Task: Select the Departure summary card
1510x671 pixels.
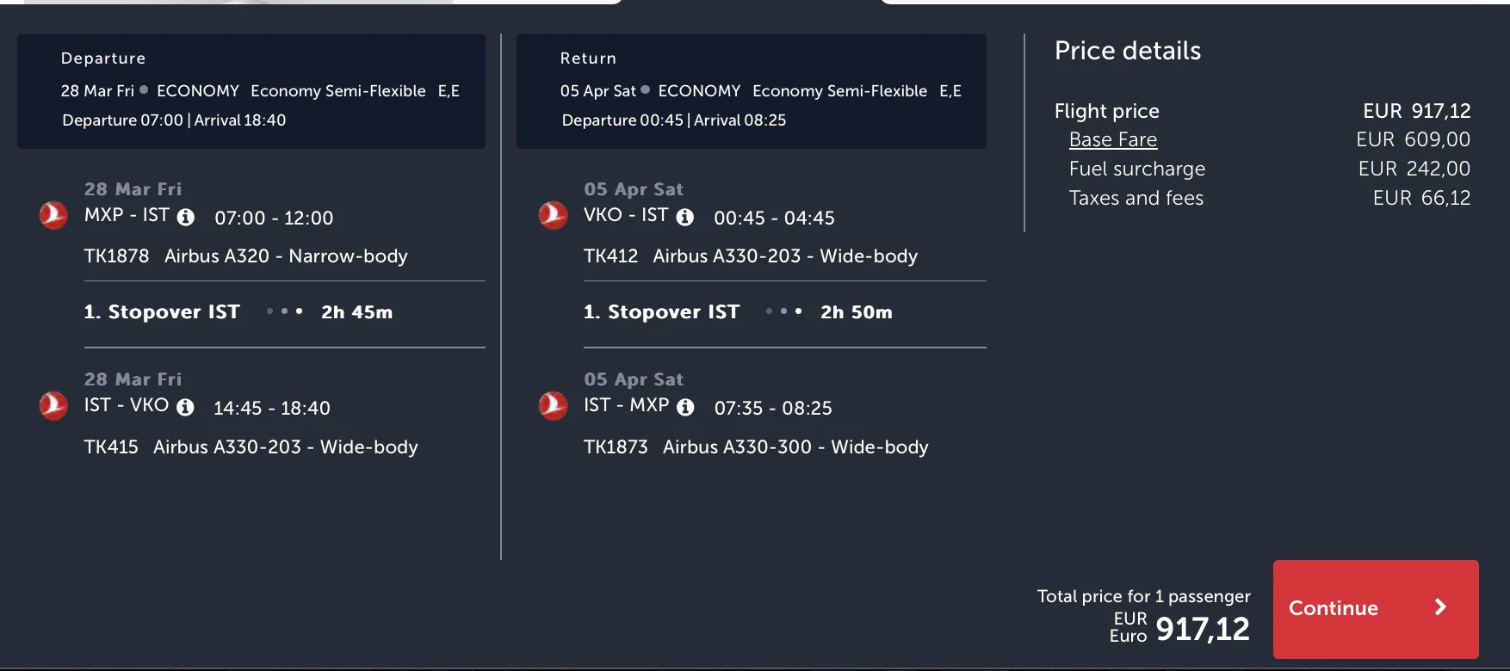Action: (251, 91)
